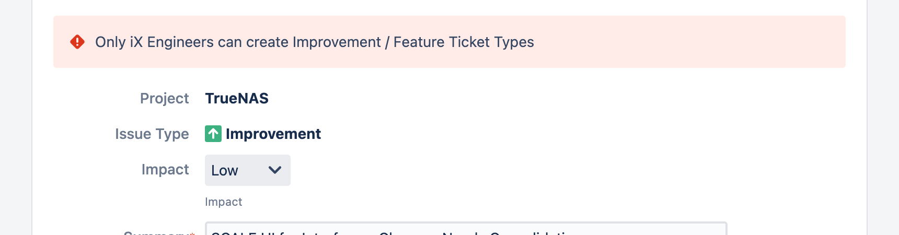
Task: Click the Issue Type field label
Action: (152, 134)
